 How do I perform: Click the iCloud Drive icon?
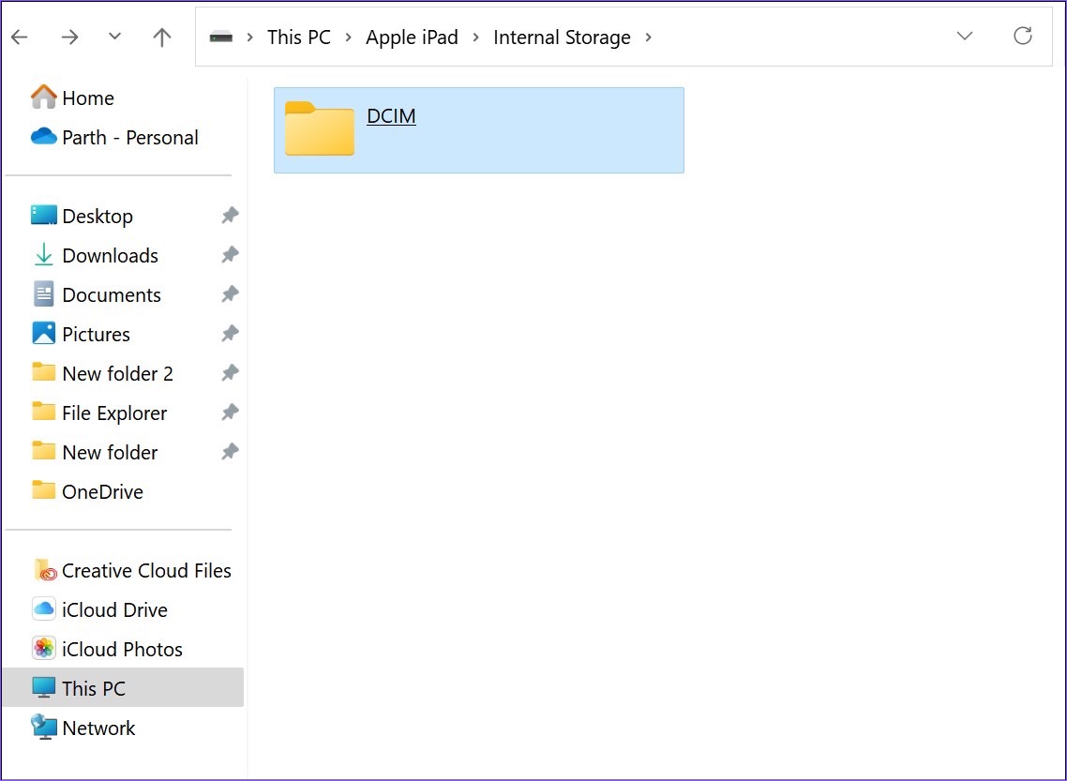43,608
